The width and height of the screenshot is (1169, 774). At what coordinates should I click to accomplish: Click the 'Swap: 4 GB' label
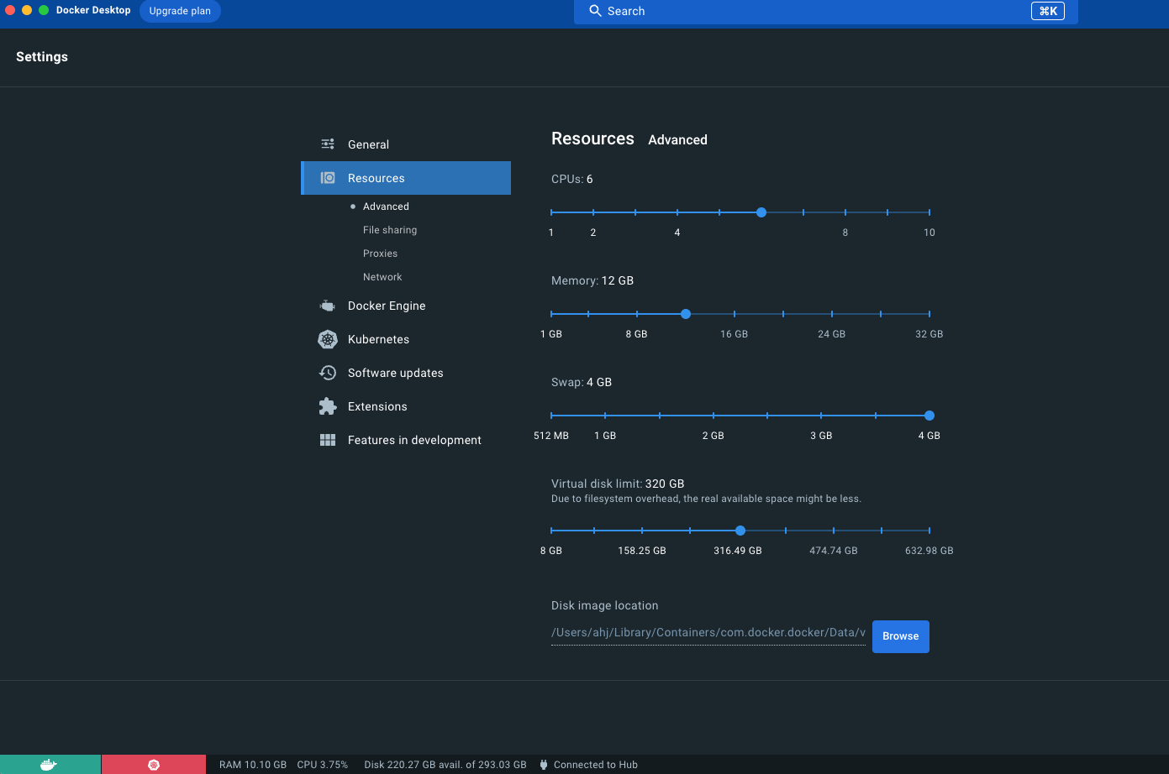[582, 382]
